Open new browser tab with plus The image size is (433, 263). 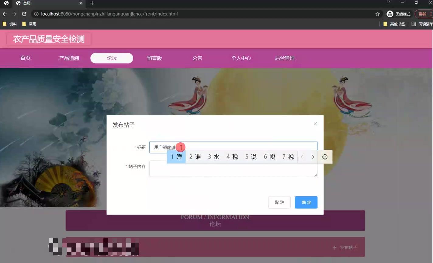click(92, 3)
